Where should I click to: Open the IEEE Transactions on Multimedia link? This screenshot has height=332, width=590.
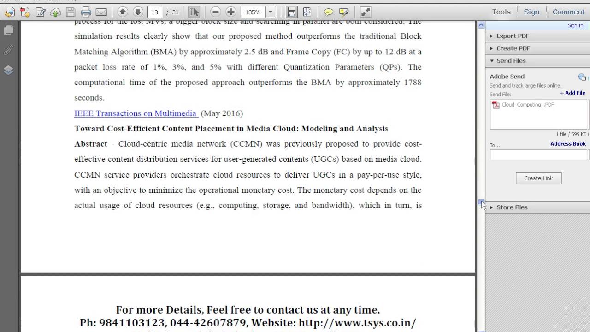point(136,113)
